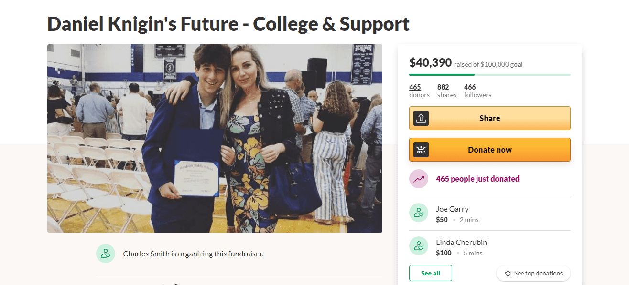
Task: Click Joe Garry's donor avatar icon
Action: click(419, 213)
